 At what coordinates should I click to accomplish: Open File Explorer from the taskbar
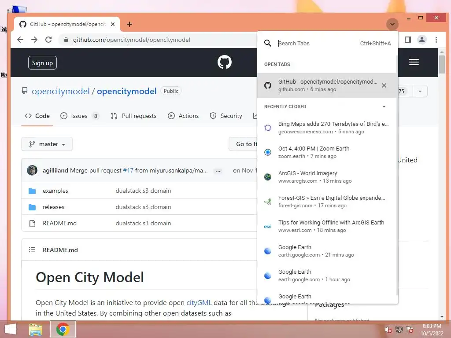(x=36, y=329)
